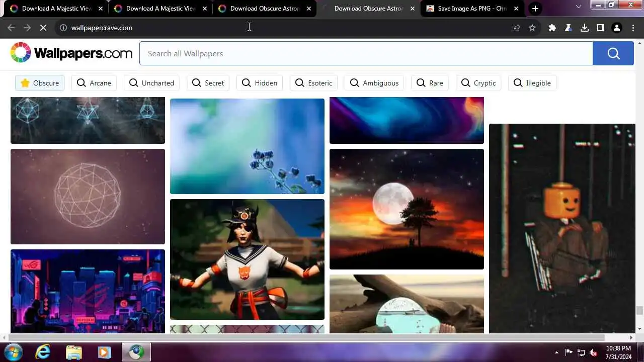
Task: Switch to the first Download A Majestic View tab
Action: 56,9
